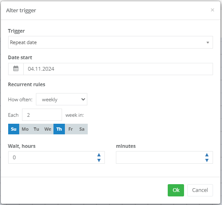Toggle the Su day button off
Image resolution: width=222 pixels, height=205 pixels.
[x=13, y=129]
